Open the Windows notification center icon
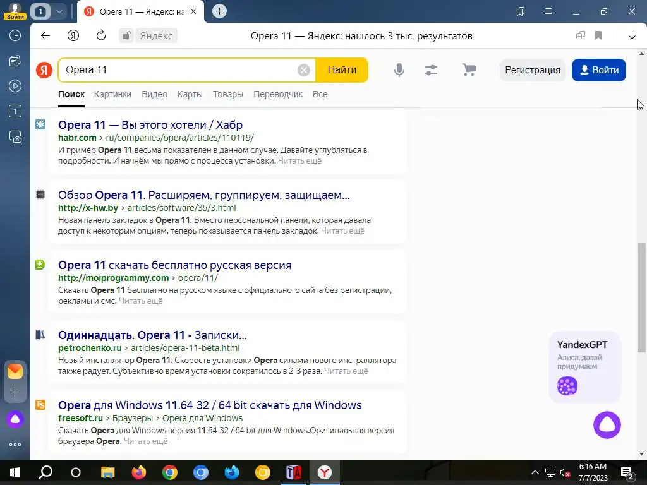The image size is (647, 485). pos(627,472)
